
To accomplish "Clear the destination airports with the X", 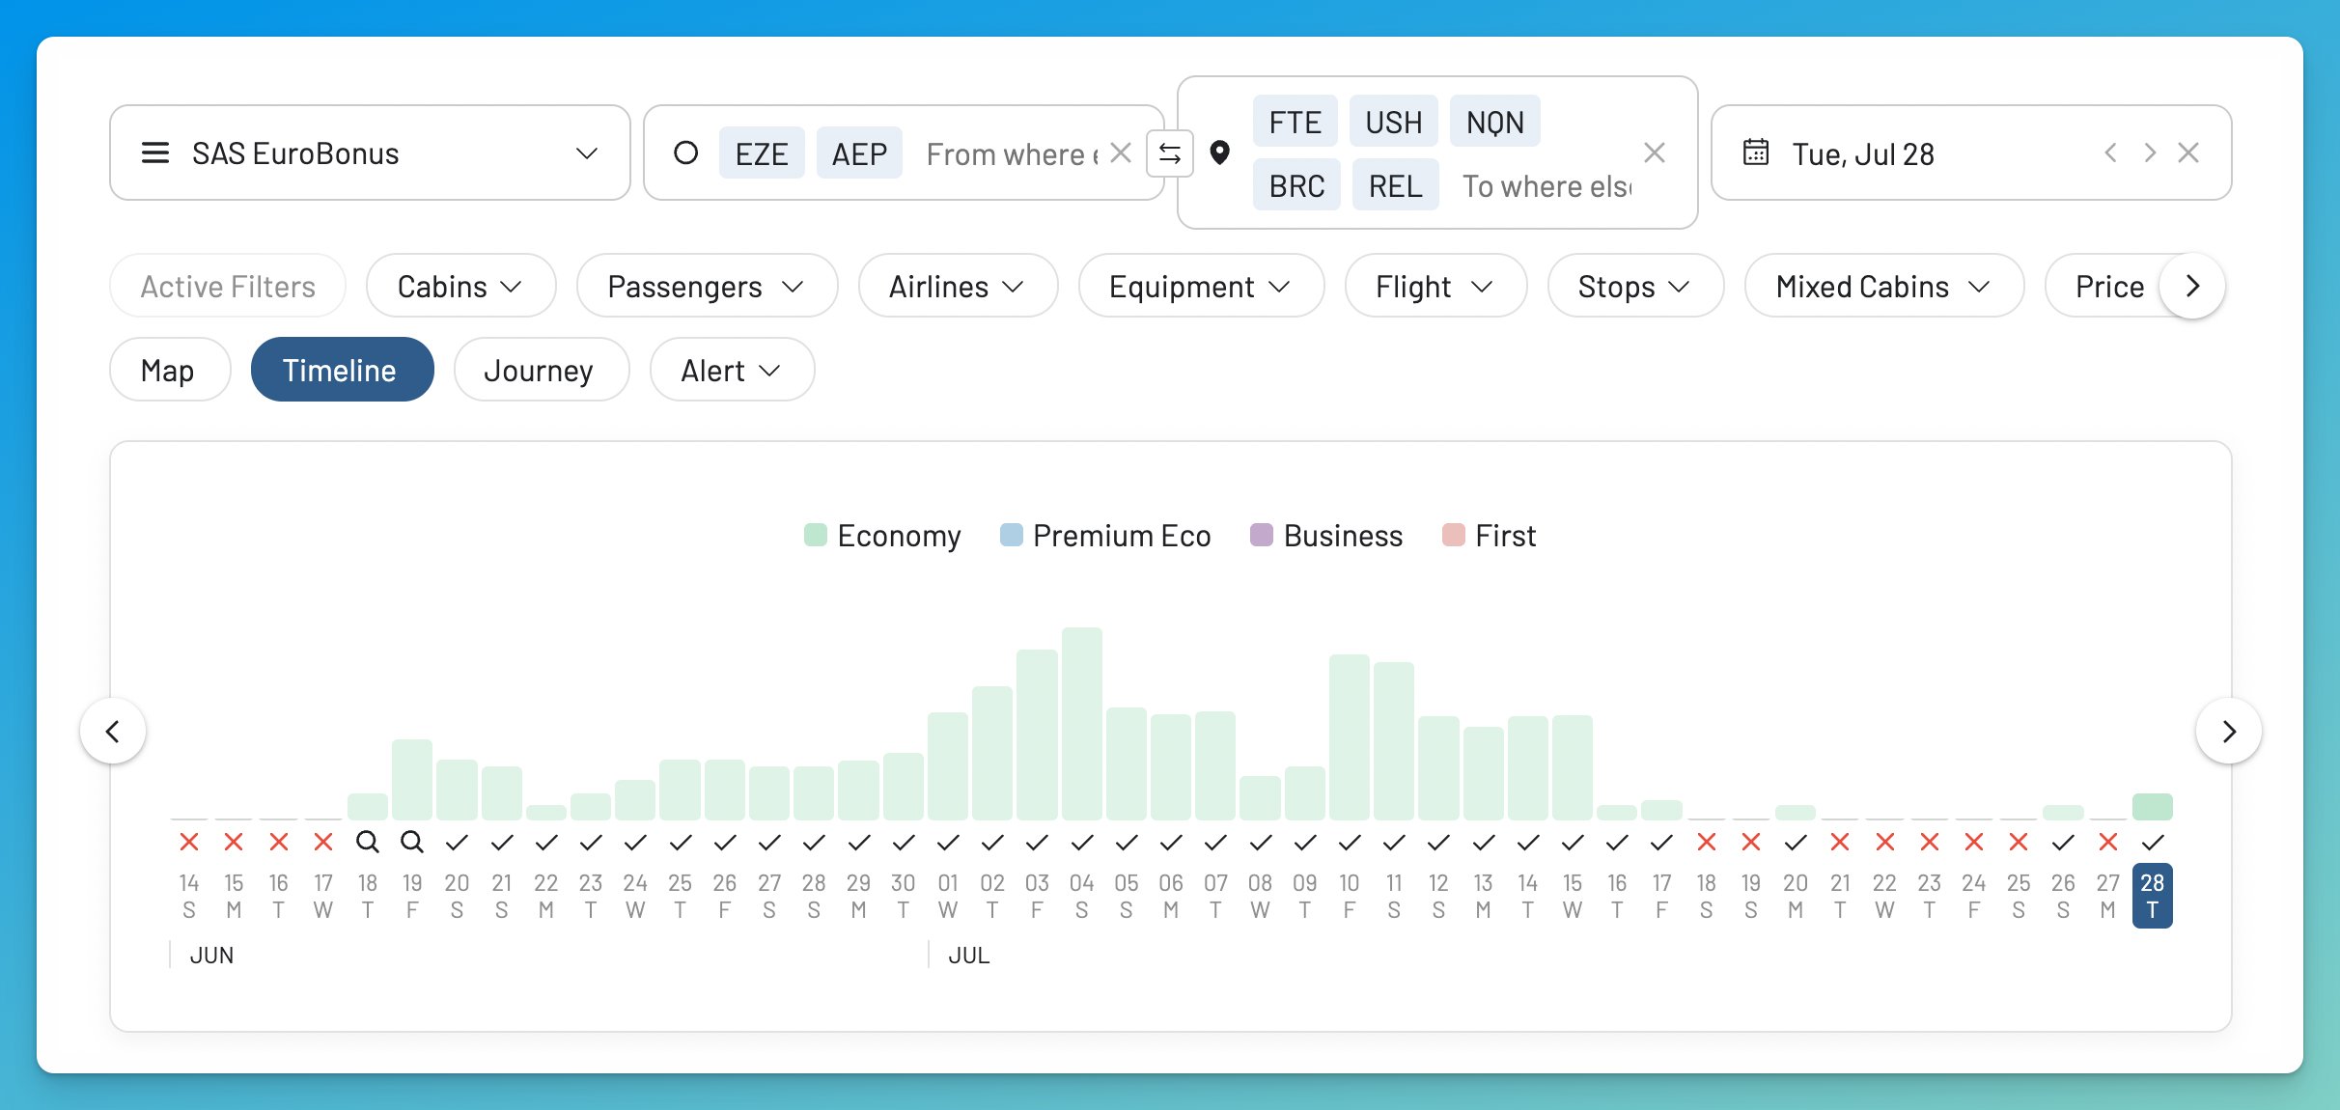I will [x=1655, y=153].
